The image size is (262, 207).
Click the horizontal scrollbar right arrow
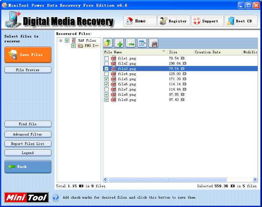pos(255,180)
